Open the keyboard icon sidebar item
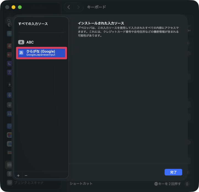The width and height of the screenshot is (199, 192). click(x=9, y=165)
